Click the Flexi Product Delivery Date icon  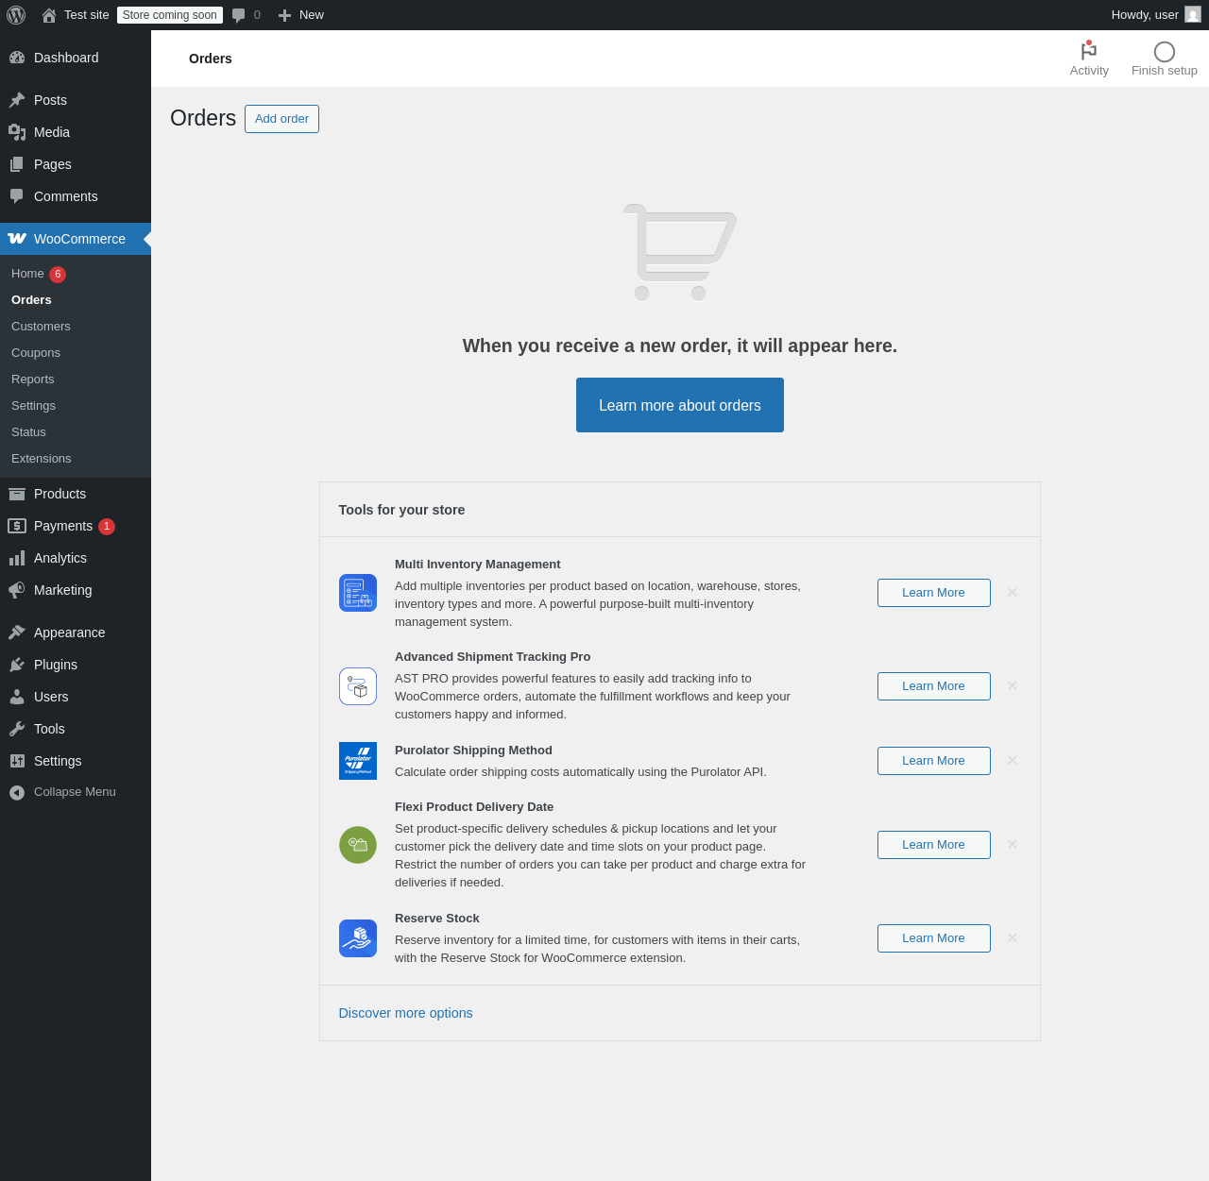pos(358,845)
